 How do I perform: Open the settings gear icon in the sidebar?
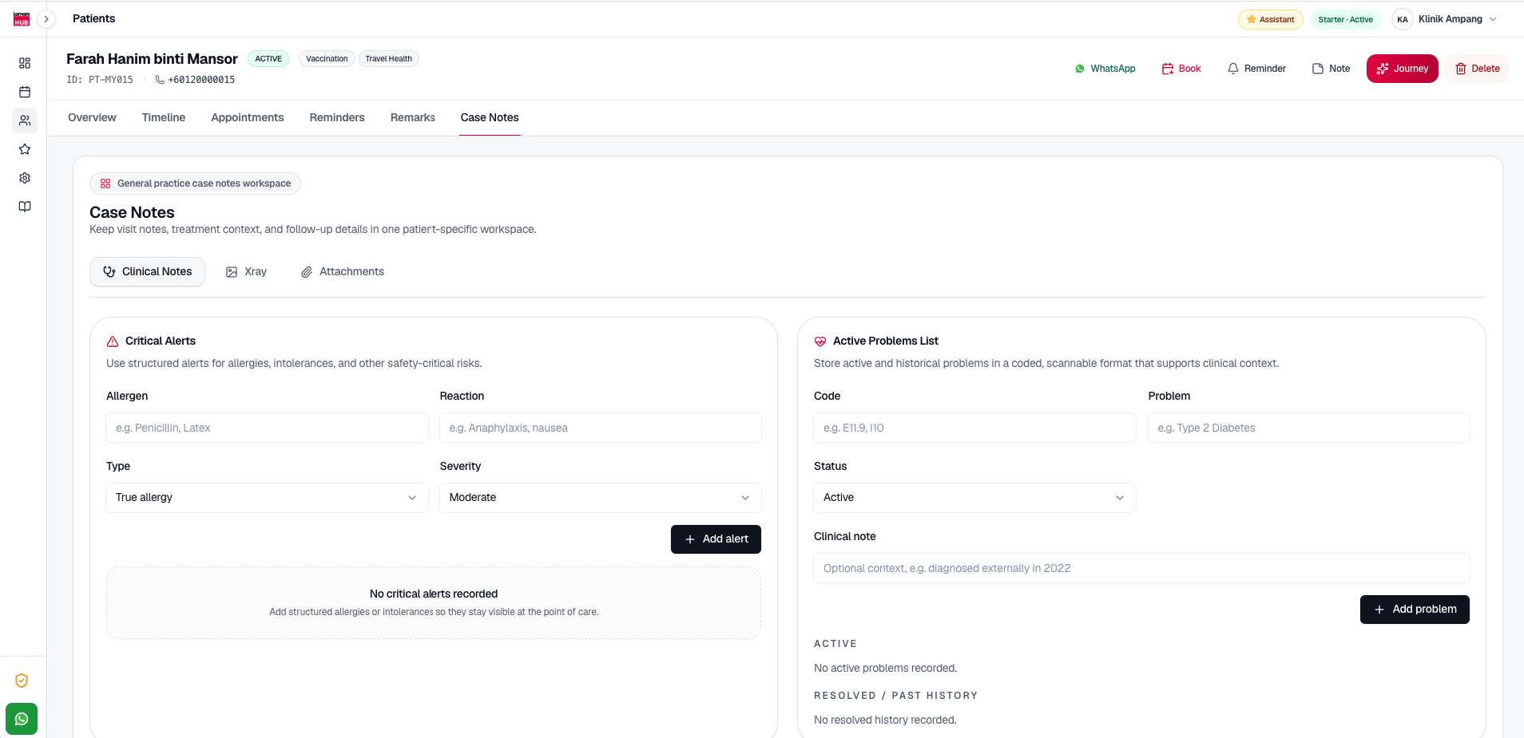[x=25, y=178]
